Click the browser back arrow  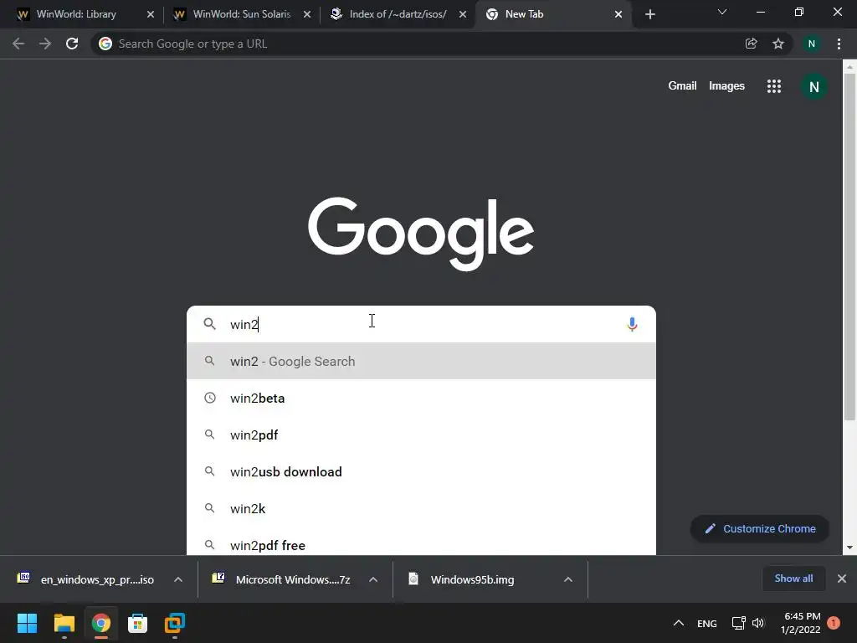(x=18, y=44)
